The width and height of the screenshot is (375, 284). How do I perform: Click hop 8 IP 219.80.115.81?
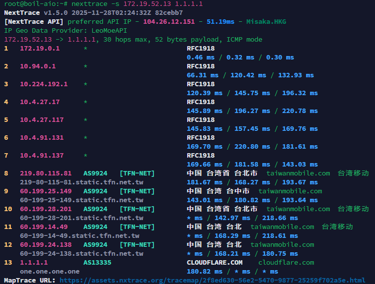(x=46, y=173)
